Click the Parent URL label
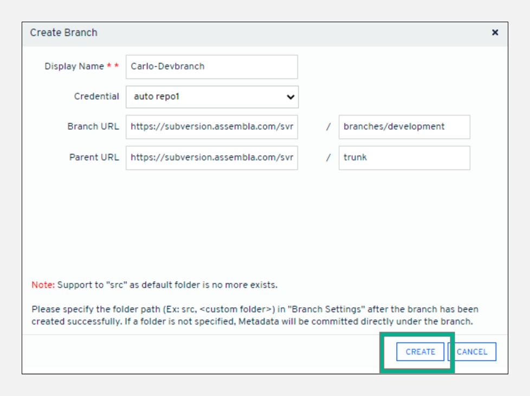530x396 pixels. [x=94, y=157]
